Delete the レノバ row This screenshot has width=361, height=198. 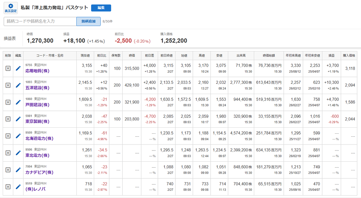8,187
